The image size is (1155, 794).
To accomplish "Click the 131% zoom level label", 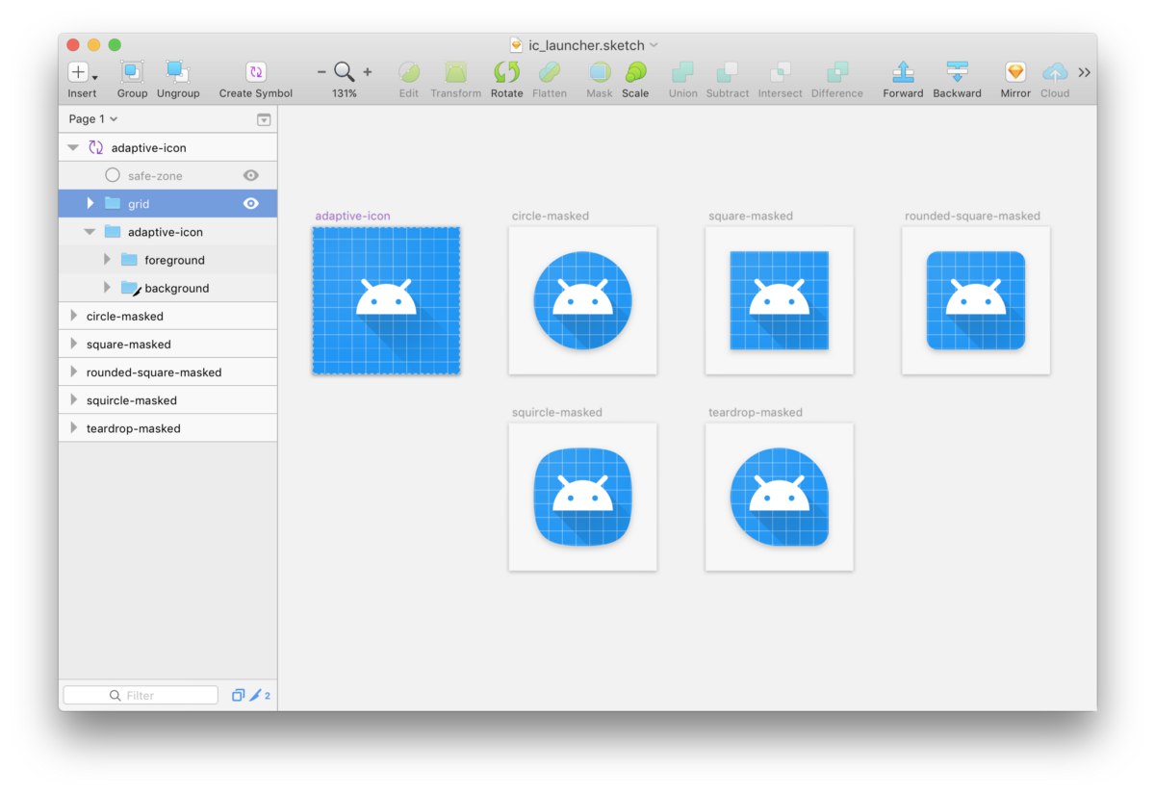I will [345, 93].
